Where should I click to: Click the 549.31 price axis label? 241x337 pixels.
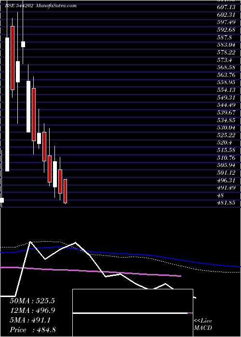click(x=226, y=98)
